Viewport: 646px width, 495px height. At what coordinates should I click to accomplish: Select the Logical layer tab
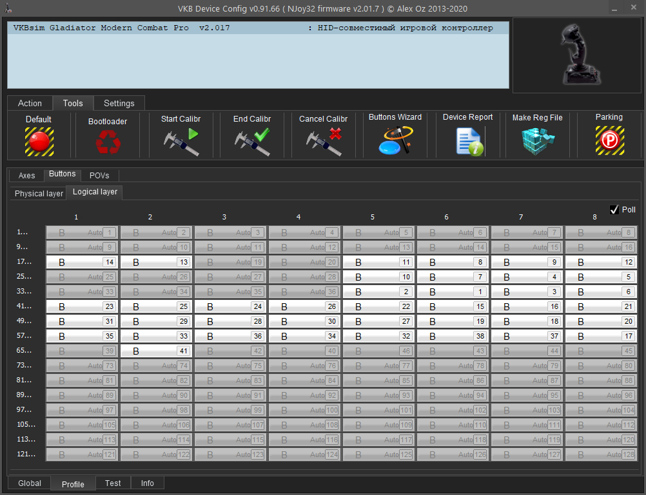pos(95,192)
